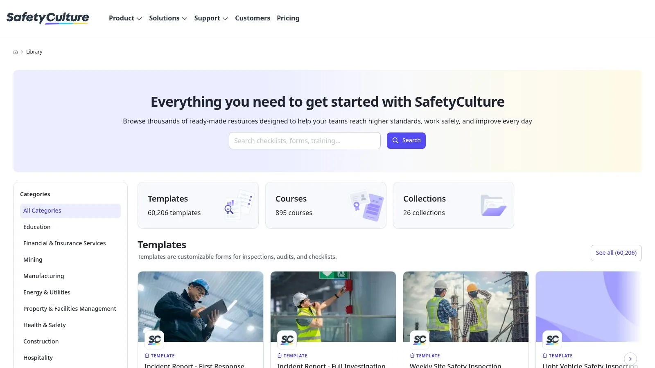Open Incident Report First Response thumbnail
Viewport: 655px width, 368px height.
201,307
